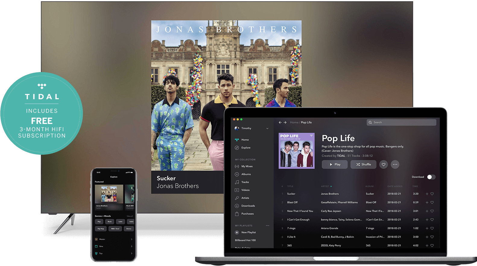The image size is (477, 266).
Task: Select the R&B / Soul chip on phone
Action: (115, 229)
